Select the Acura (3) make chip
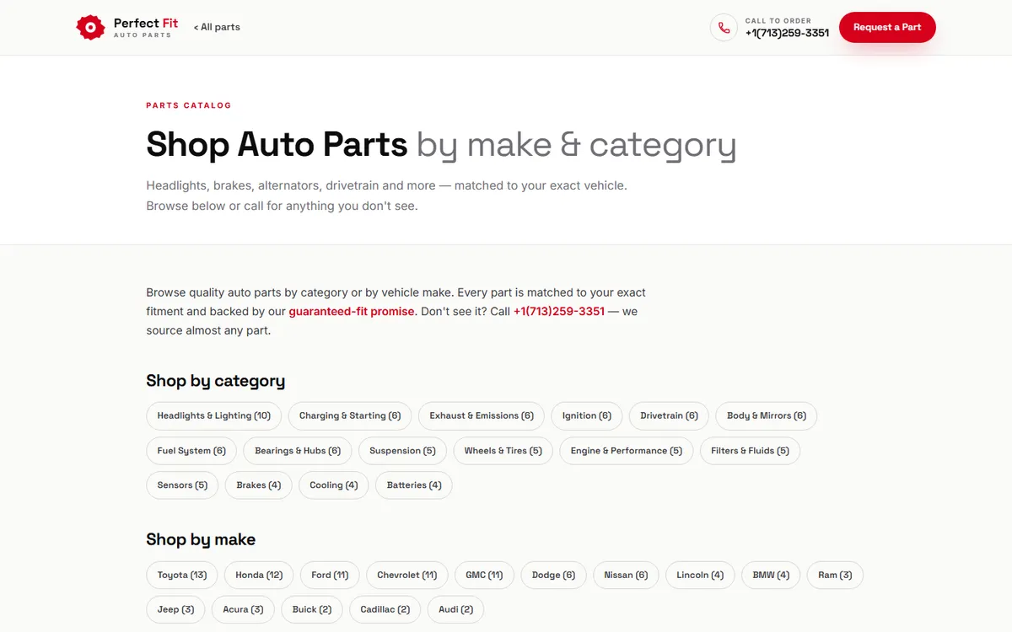Image resolution: width=1012 pixels, height=632 pixels. click(243, 609)
